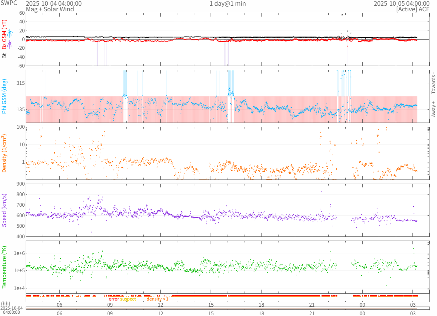This screenshot has width=437, height=316.
Task: Click the start time 2025-10-04 04:00:00 in the header
Action: (x=54, y=4)
